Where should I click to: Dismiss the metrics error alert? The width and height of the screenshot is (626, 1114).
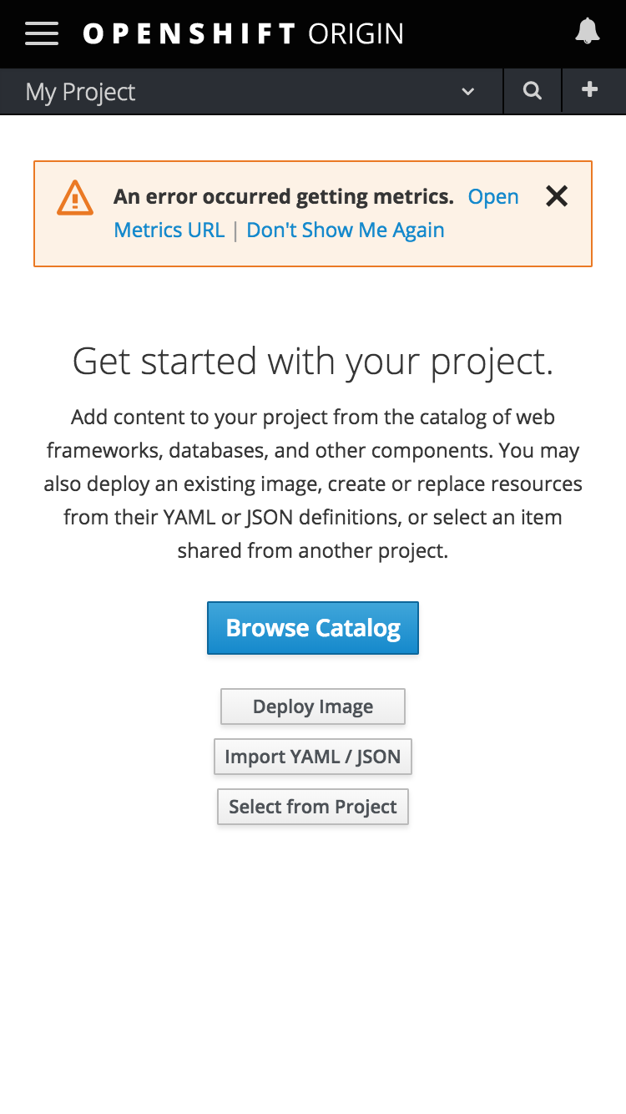[x=556, y=196]
